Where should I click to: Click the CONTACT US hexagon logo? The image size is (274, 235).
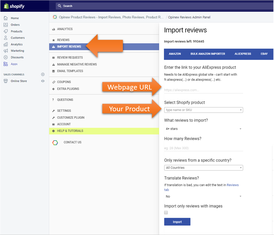[55, 142]
